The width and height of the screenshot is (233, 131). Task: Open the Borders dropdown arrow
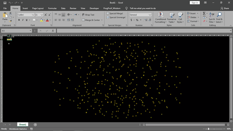click(x=37, y=20)
